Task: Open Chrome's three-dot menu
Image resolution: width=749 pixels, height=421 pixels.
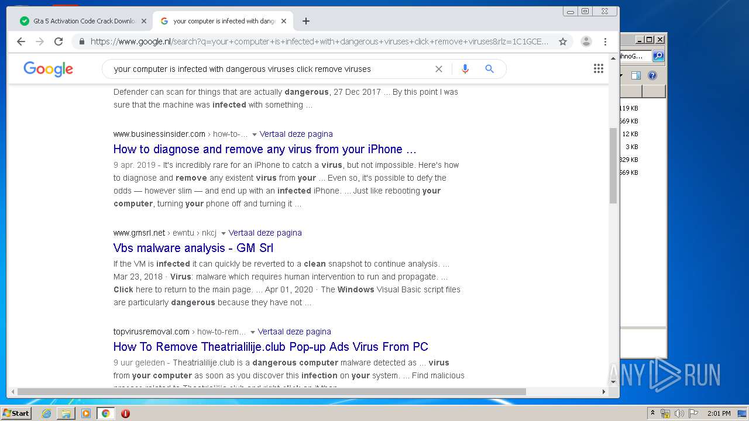Action: point(606,42)
